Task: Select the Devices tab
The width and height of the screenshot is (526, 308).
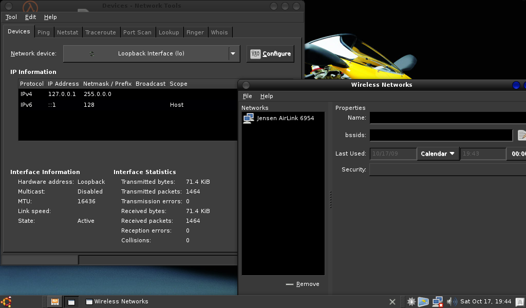Action: coord(19,31)
